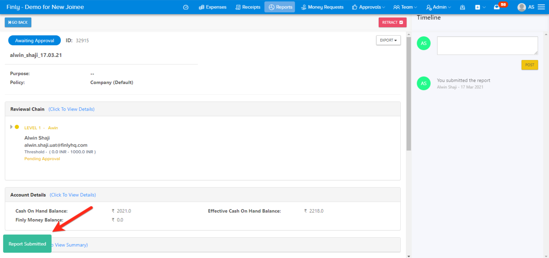Select the Reports tab
This screenshot has width=549, height=258.
(x=280, y=7)
